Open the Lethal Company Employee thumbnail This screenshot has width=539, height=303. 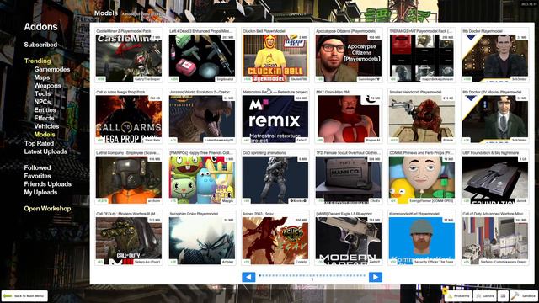click(x=129, y=179)
